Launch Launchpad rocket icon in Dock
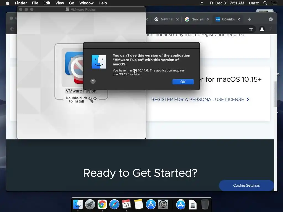 [90, 204]
